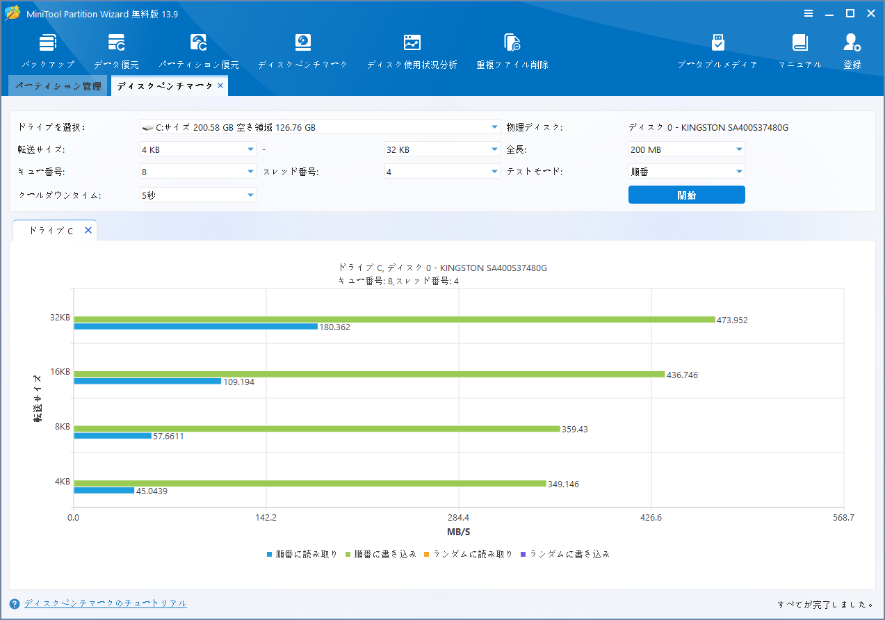Viewport: 885px width, 620px height.
Task: Expand the 全長 200 MB dropdown
Action: click(x=686, y=149)
